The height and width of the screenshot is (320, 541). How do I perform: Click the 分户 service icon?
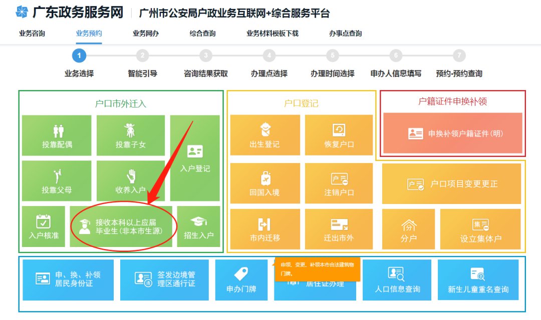click(x=408, y=229)
